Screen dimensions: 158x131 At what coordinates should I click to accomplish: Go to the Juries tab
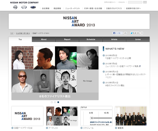138,39
